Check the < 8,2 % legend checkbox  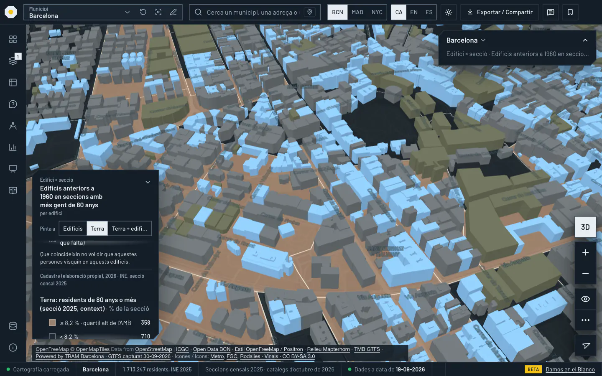(52, 336)
